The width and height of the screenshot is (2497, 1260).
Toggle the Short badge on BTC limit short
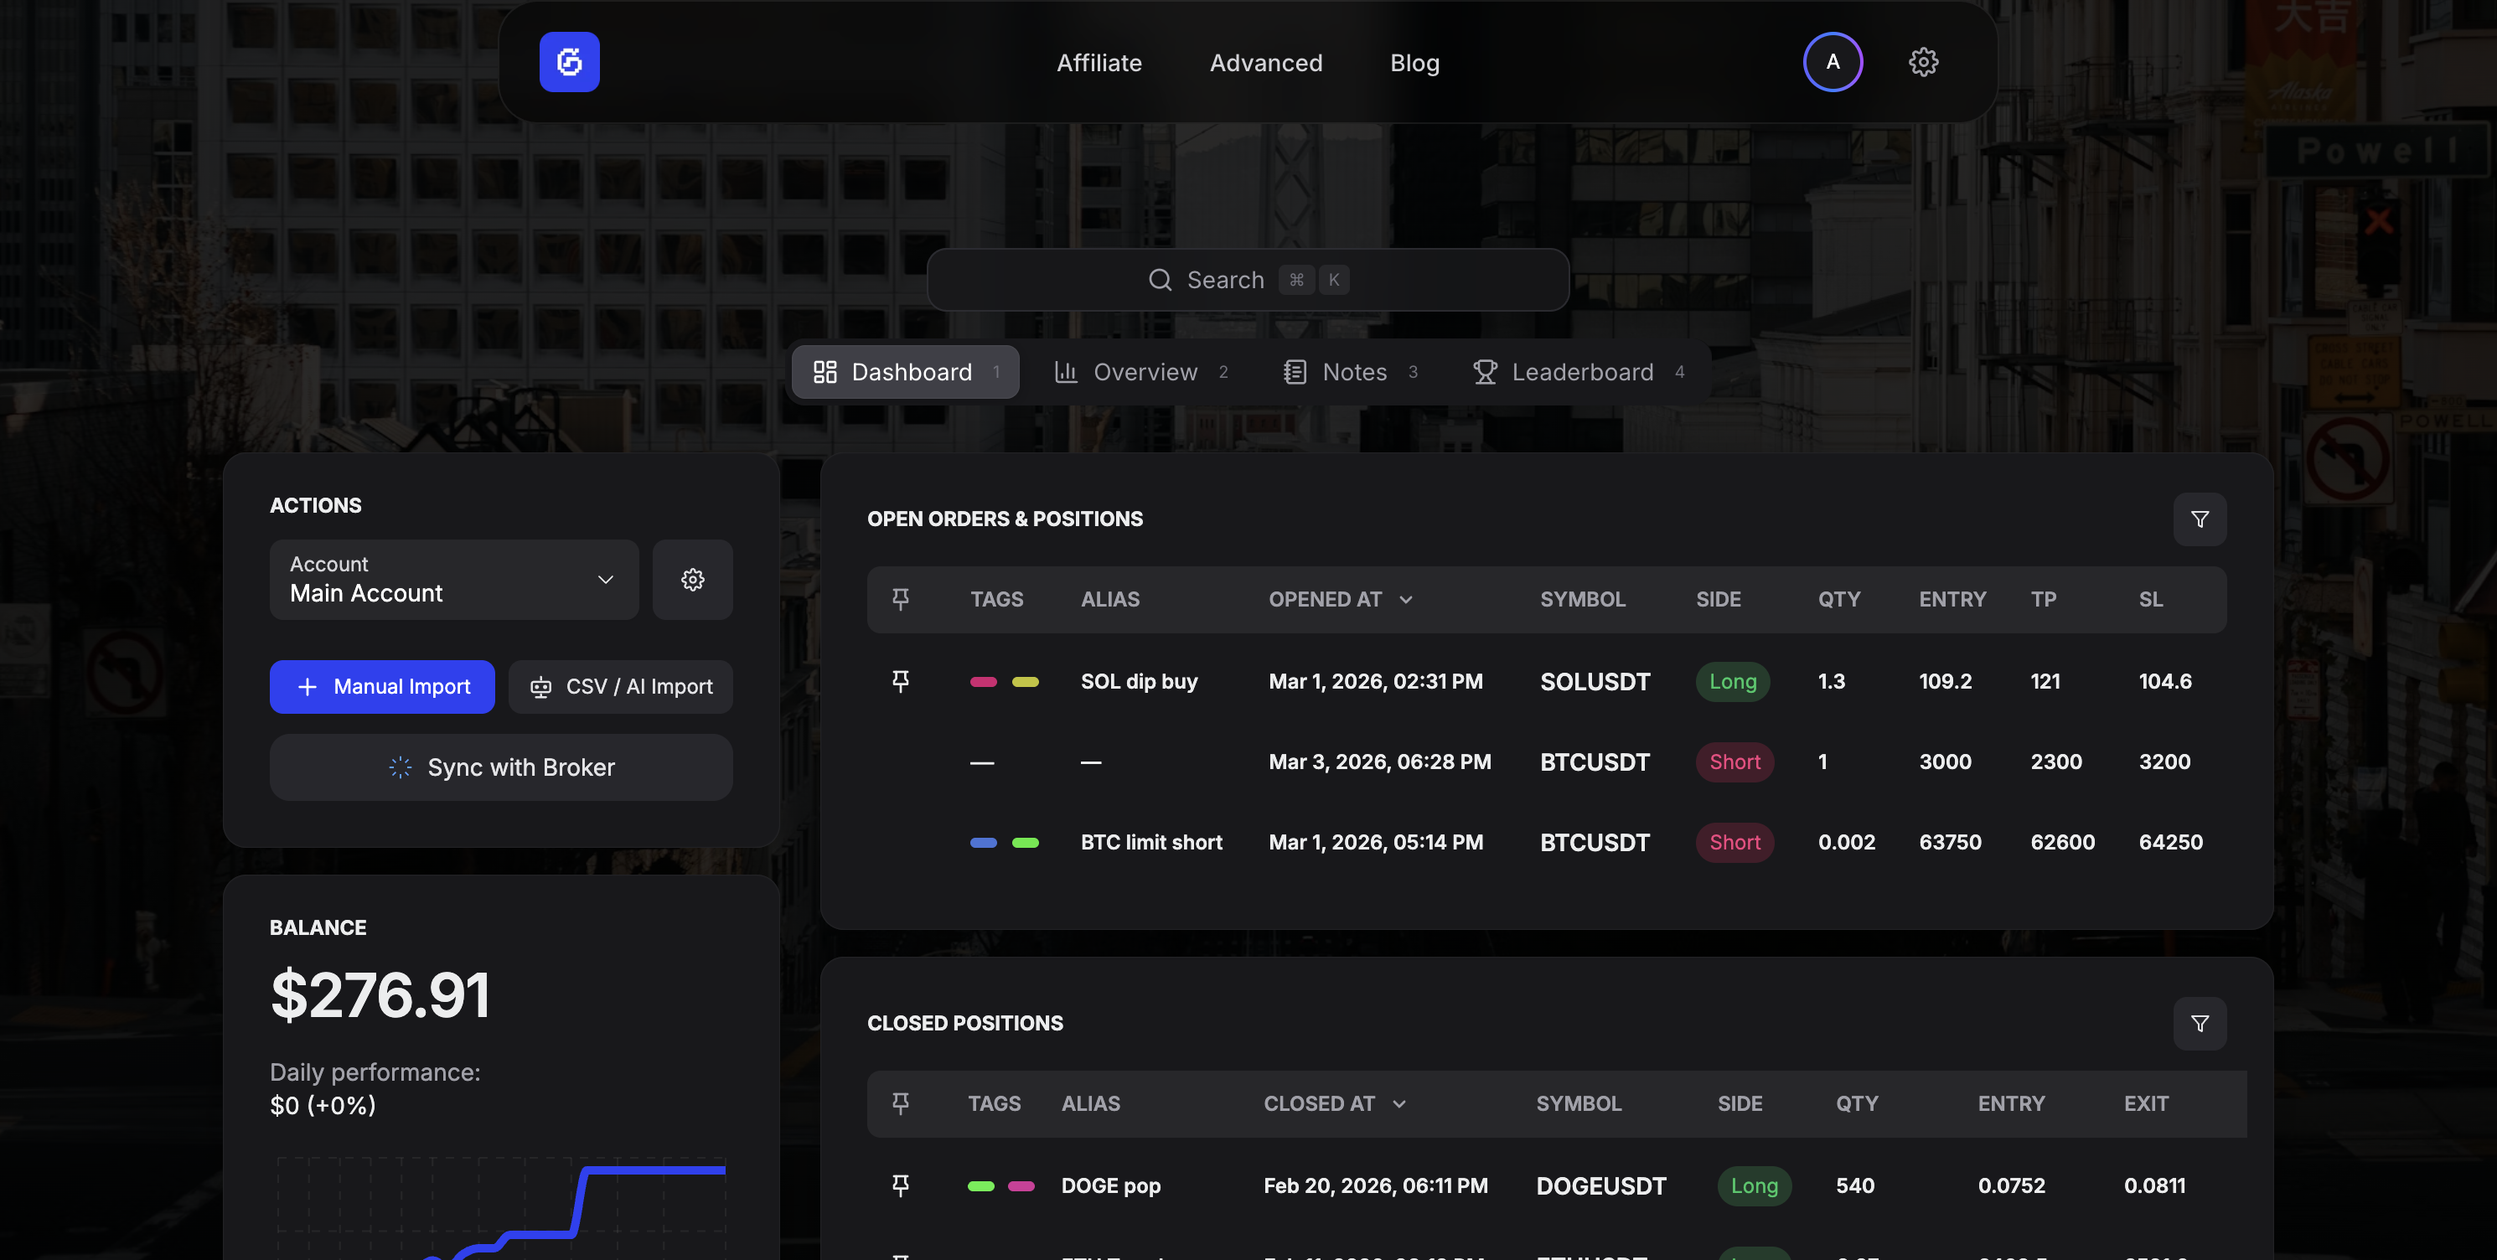pos(1735,841)
